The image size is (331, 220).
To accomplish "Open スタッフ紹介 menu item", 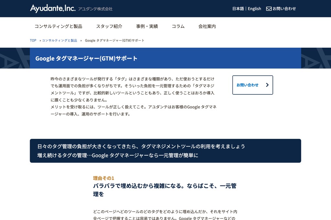I will 109,26.
